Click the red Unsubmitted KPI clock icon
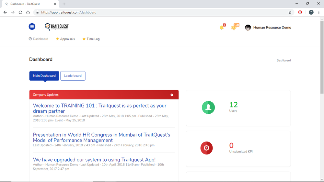 point(206,148)
